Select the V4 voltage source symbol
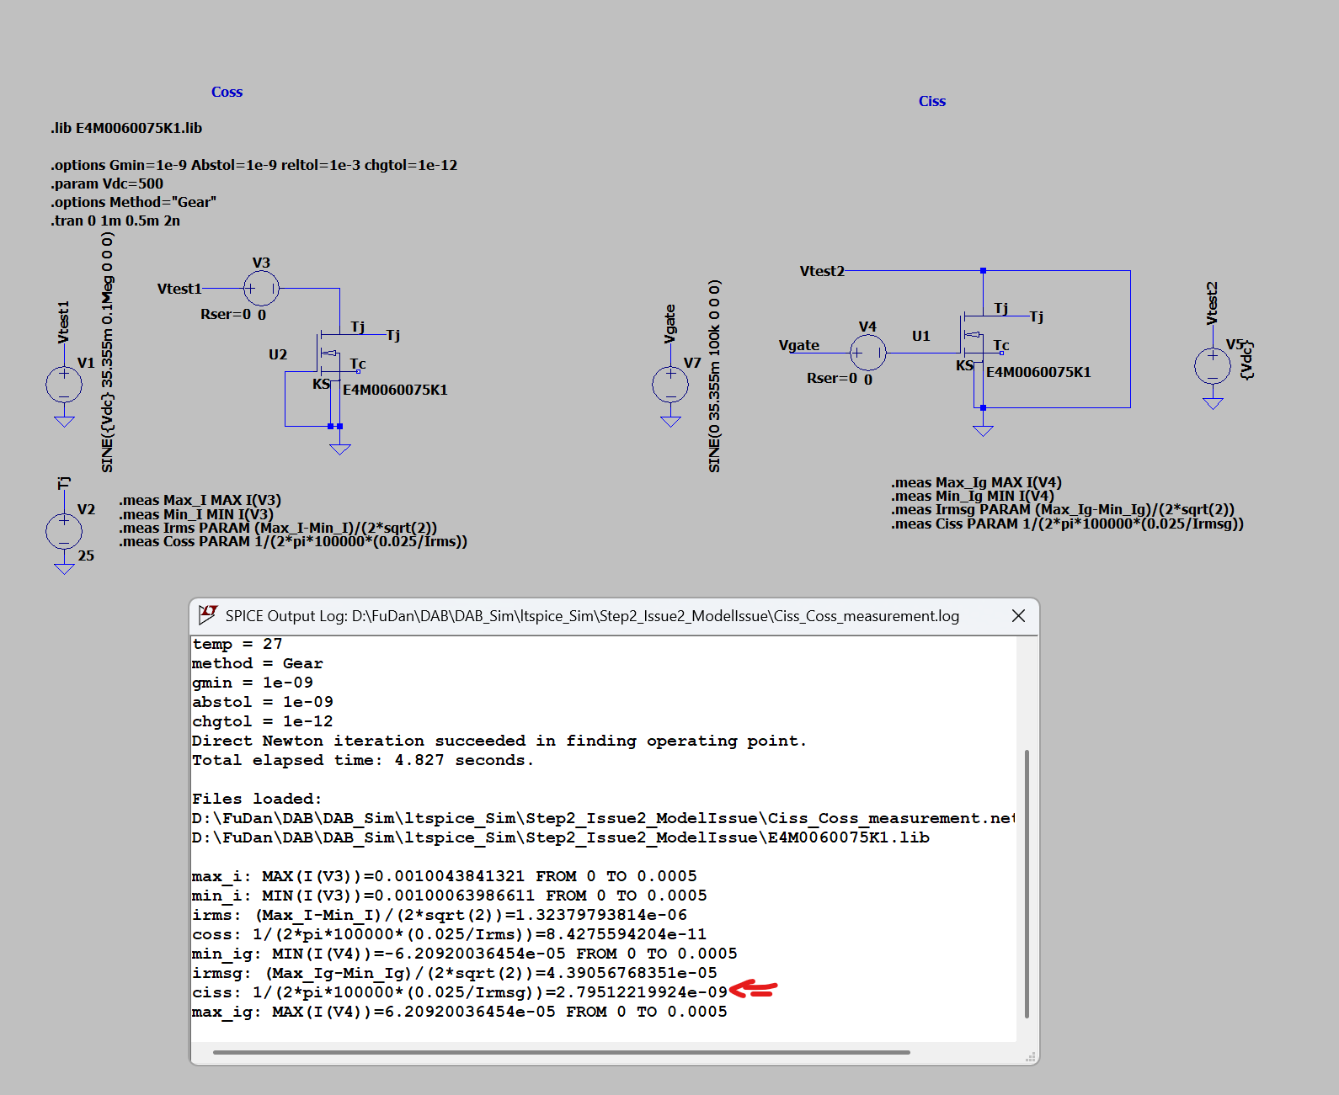Image resolution: width=1339 pixels, height=1095 pixels. pyautogui.click(x=867, y=353)
